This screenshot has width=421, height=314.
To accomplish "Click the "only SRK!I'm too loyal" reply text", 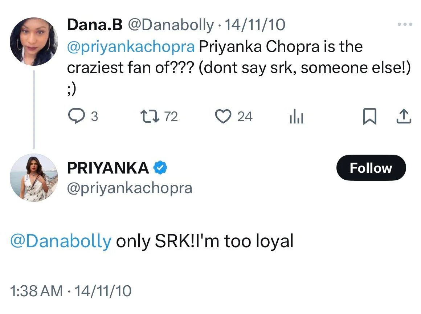I will 204,241.
